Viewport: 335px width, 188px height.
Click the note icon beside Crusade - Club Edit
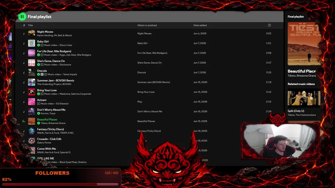24,141
